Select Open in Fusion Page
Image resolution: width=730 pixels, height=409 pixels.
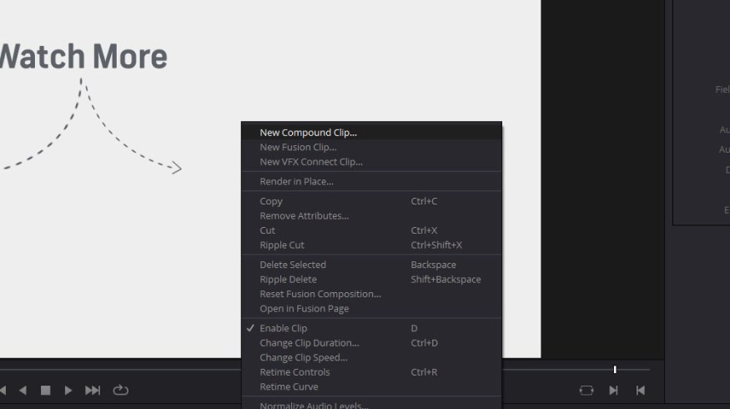304,308
